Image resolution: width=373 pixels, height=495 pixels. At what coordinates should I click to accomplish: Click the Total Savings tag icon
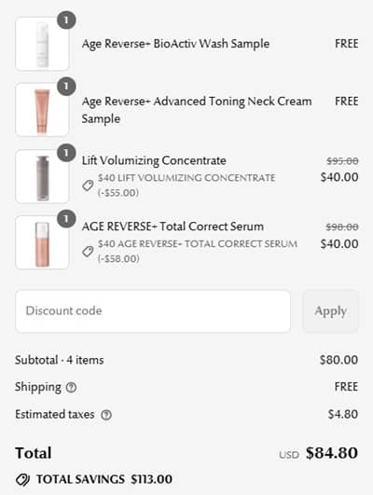pos(22,479)
